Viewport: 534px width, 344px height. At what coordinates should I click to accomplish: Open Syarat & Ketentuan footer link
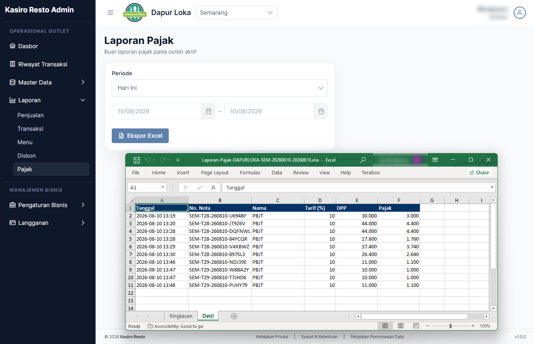[319, 337]
